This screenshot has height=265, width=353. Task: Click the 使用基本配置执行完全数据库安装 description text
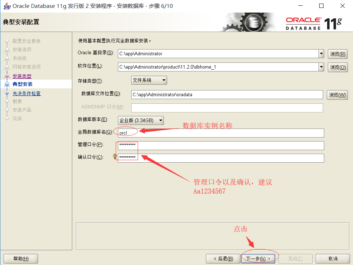click(x=115, y=41)
